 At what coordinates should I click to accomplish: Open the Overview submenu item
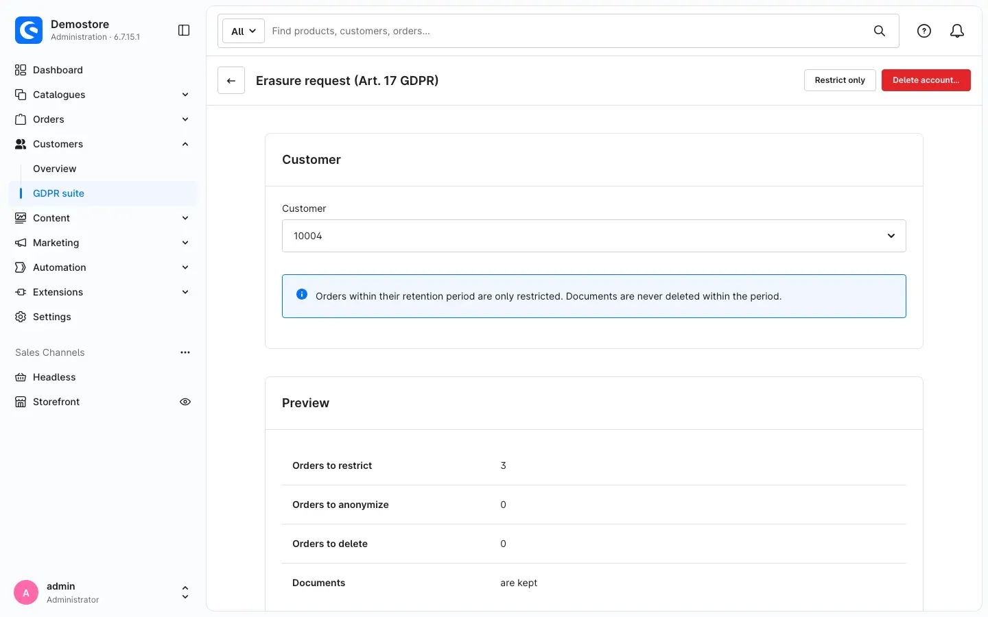tap(55, 169)
